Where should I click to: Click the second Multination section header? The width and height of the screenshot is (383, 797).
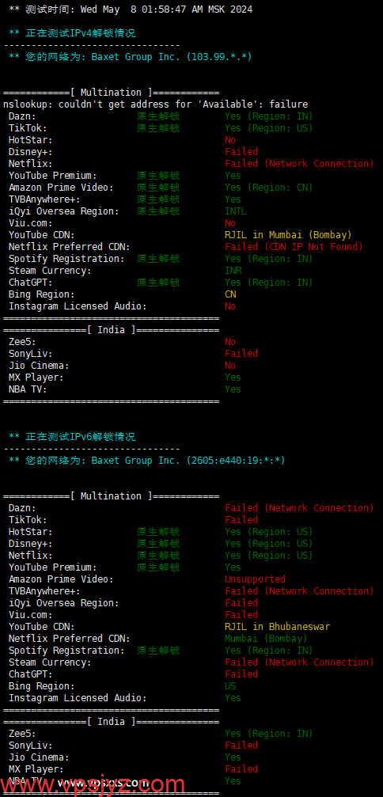click(x=112, y=496)
